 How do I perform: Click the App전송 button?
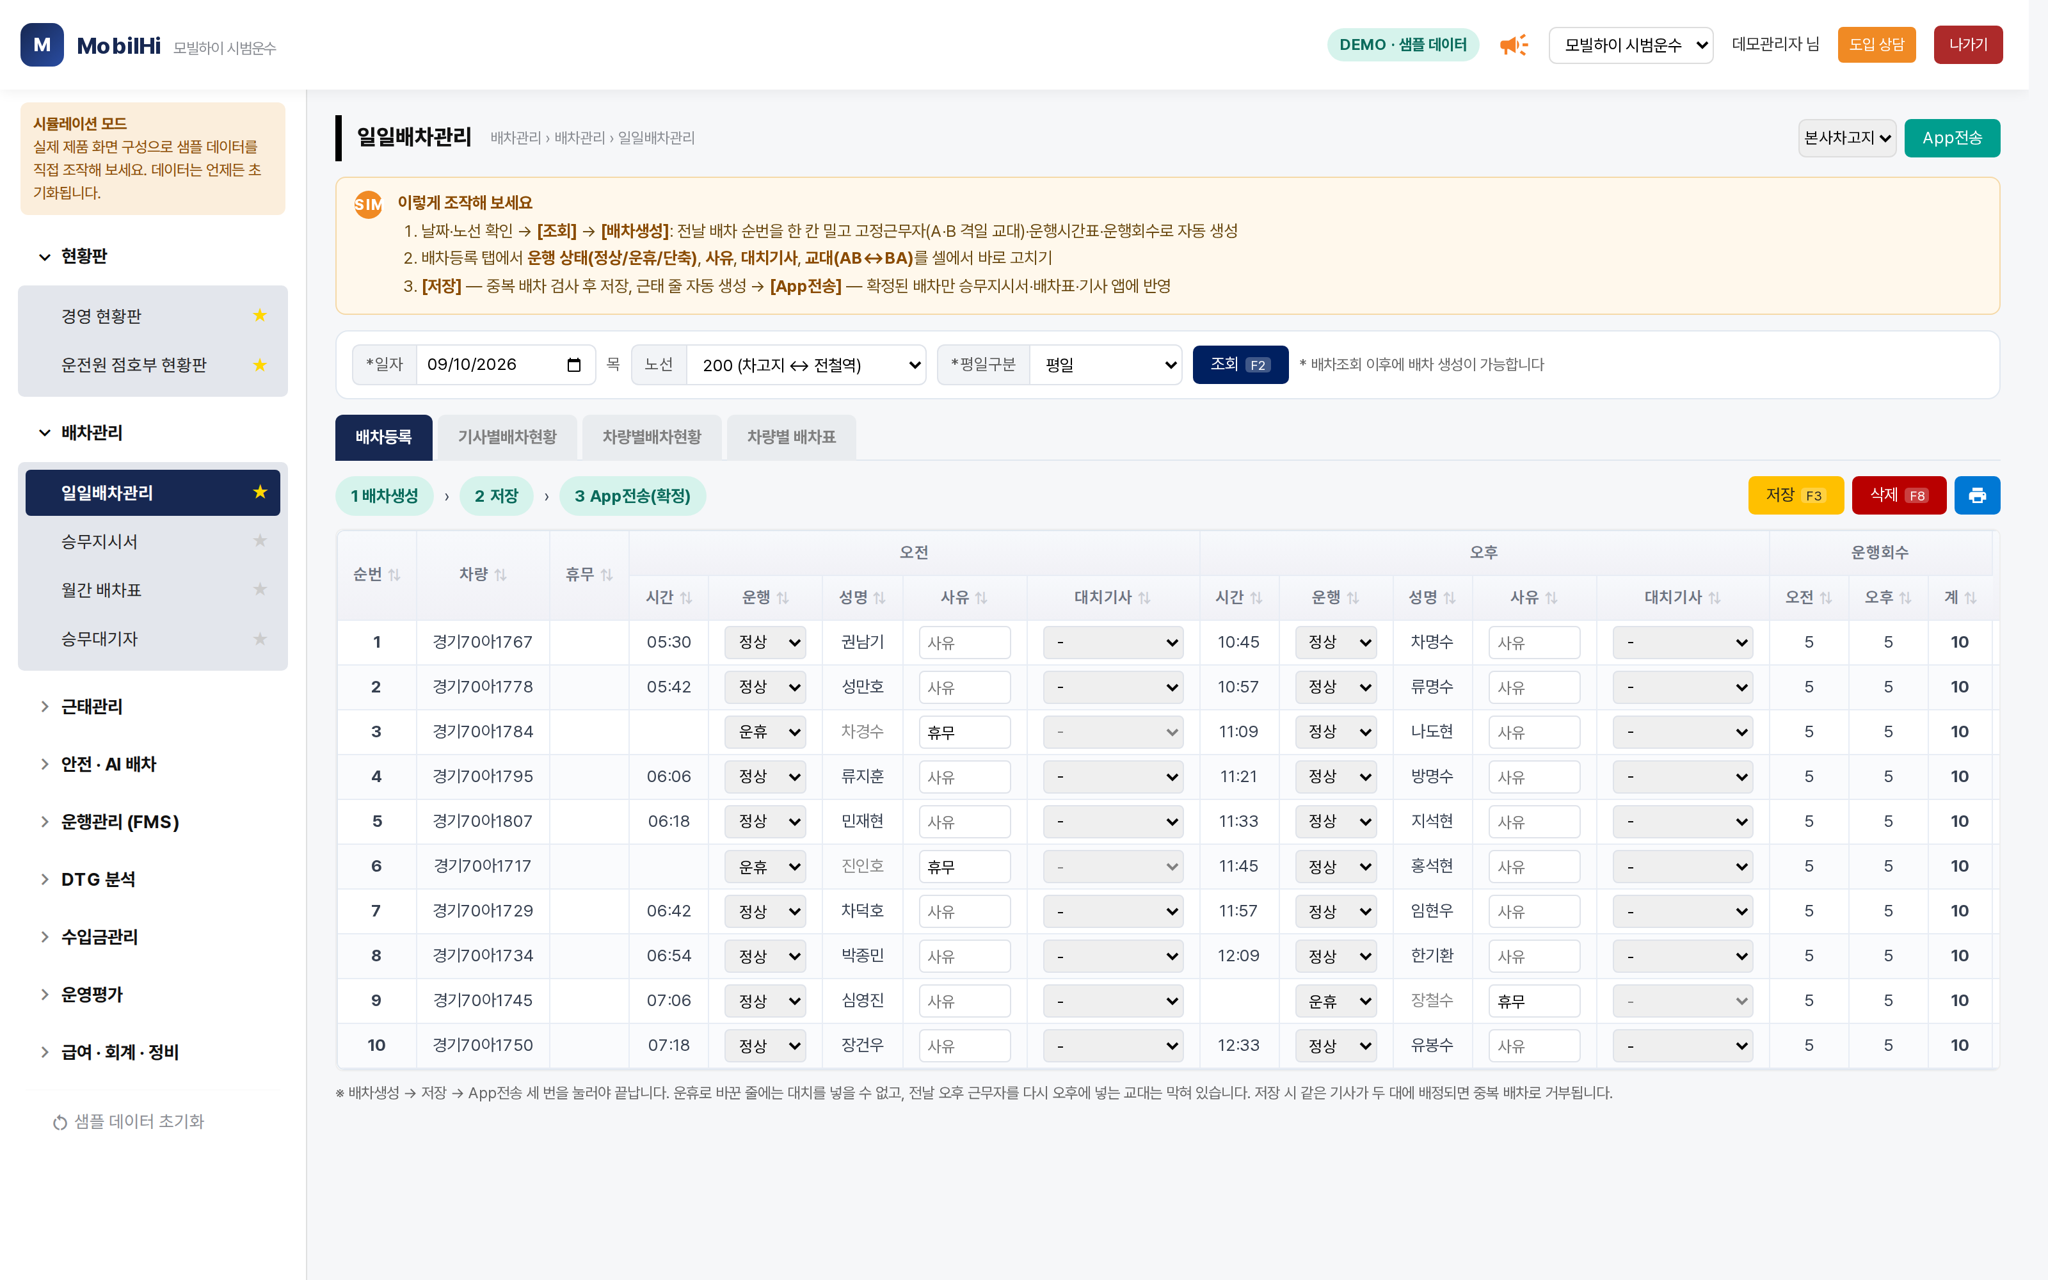1951,138
